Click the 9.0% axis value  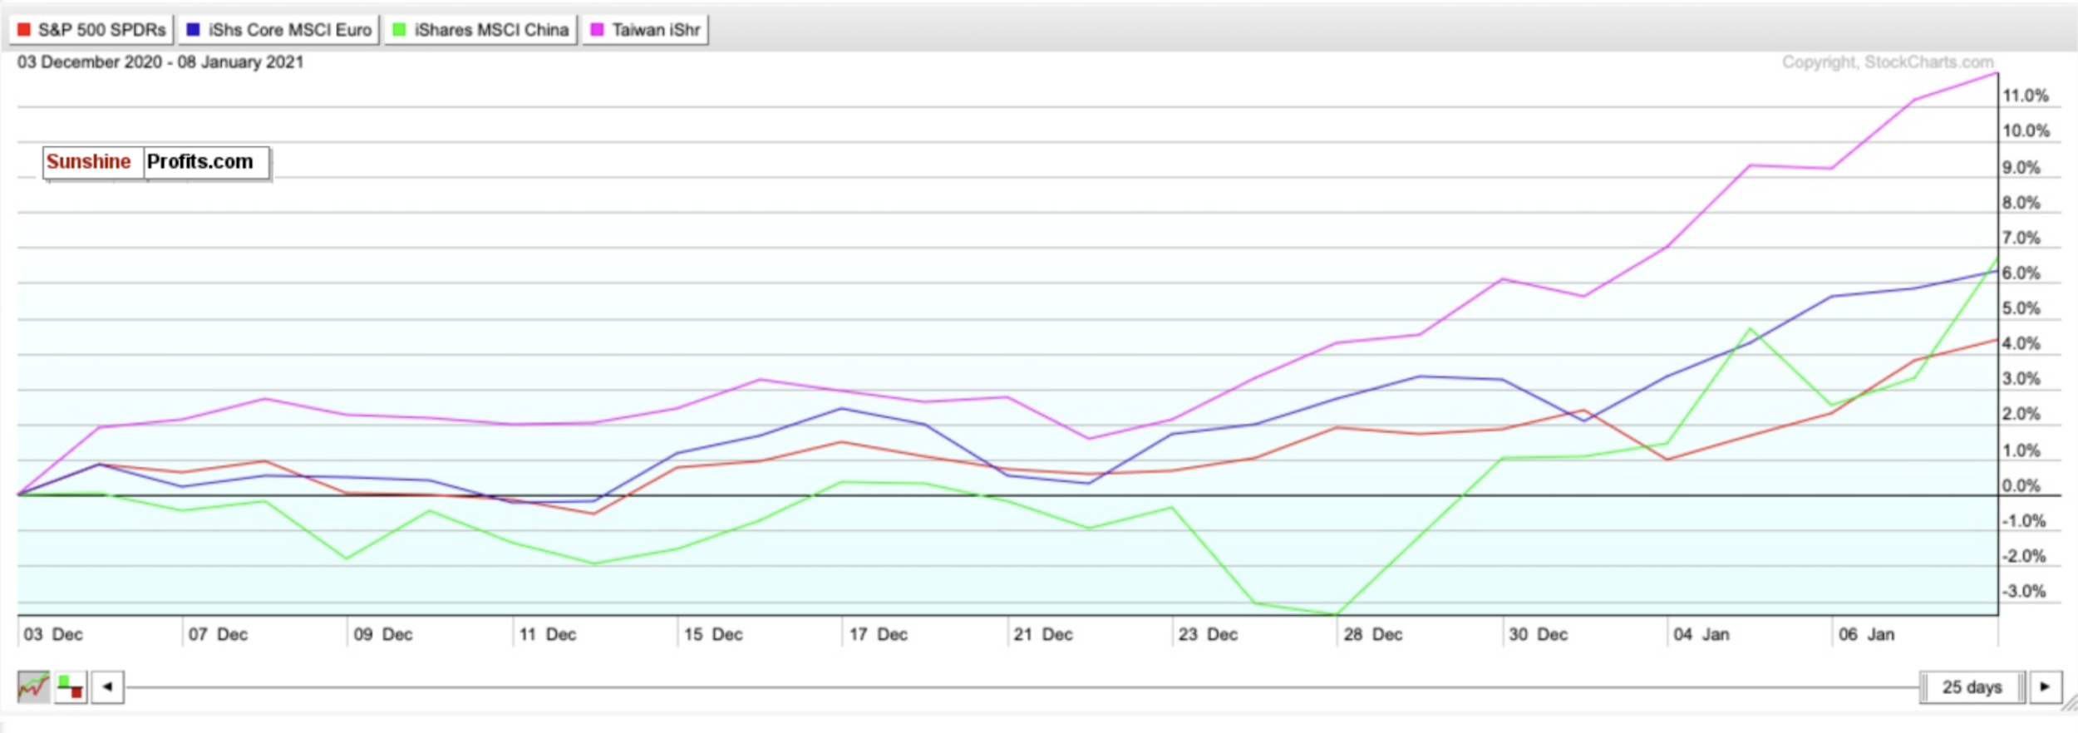(x=2021, y=168)
